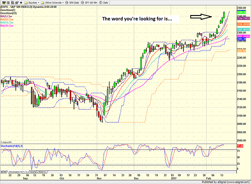The image size is (251, 184).
Task: Click the 2200.00 price axis label
Action: [x=241, y=74]
